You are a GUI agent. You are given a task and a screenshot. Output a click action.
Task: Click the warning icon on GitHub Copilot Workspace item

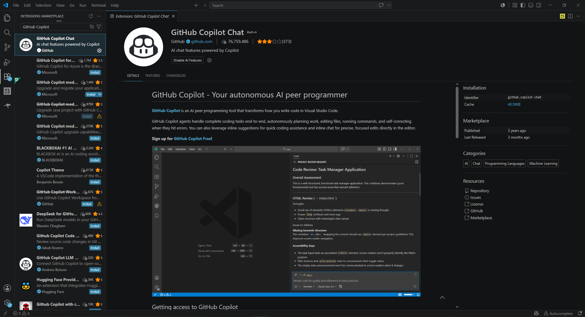(x=99, y=204)
